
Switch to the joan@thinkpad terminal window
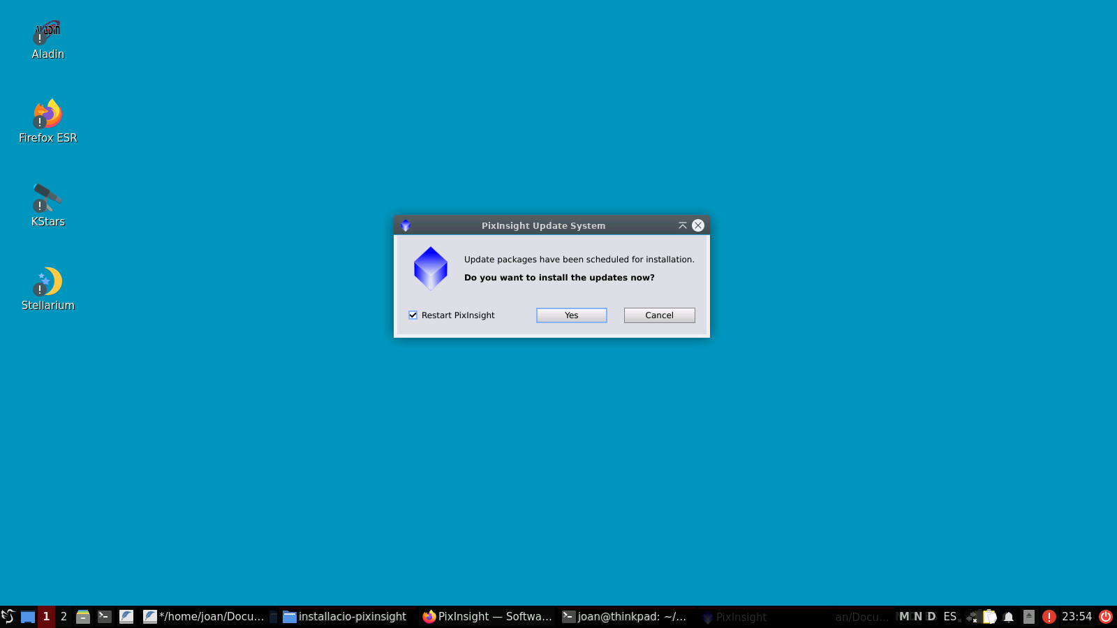tap(625, 617)
